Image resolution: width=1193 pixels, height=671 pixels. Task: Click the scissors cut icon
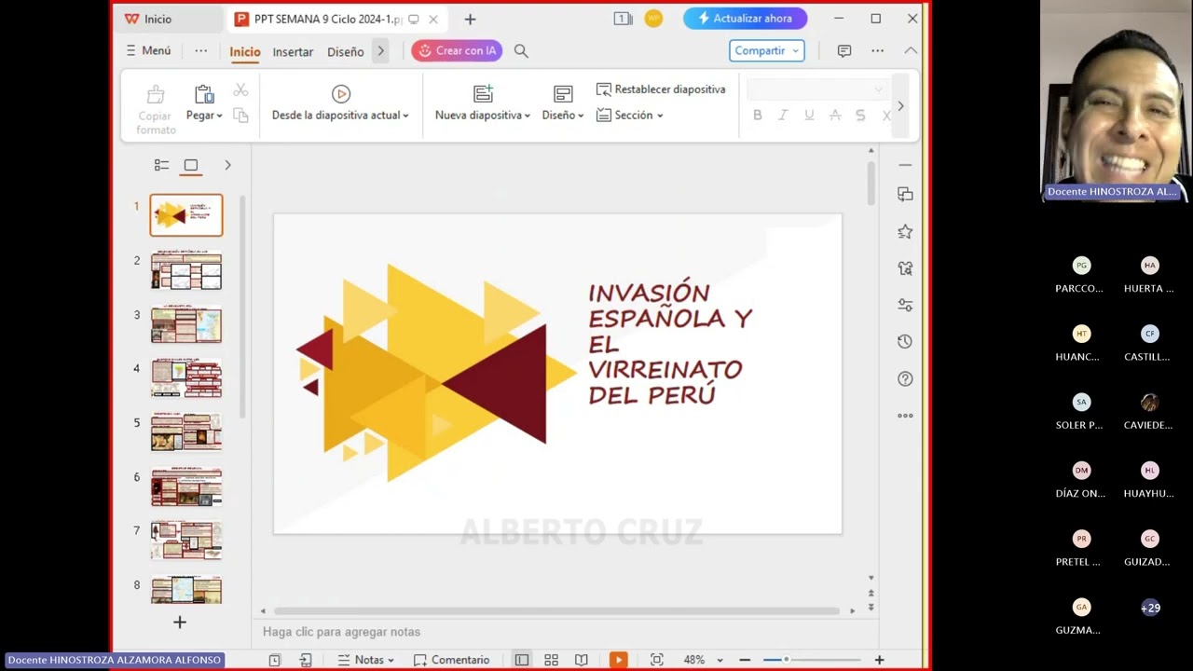(240, 89)
